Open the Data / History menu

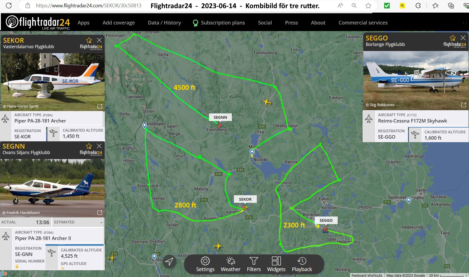point(164,23)
